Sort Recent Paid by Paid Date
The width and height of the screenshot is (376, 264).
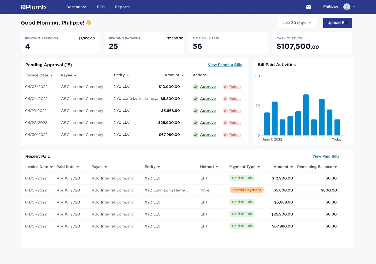tap(68, 167)
